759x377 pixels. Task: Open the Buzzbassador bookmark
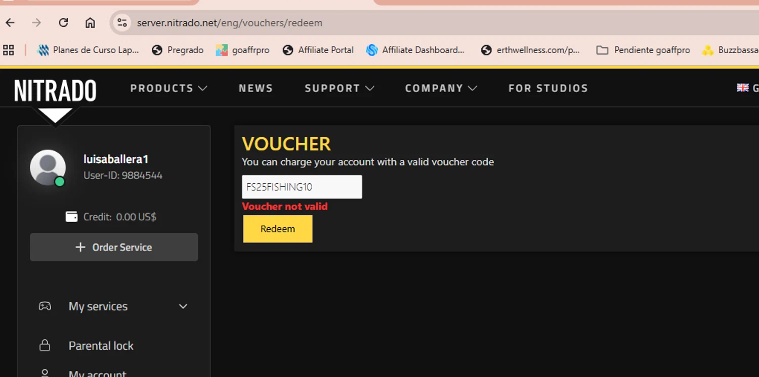pos(730,50)
